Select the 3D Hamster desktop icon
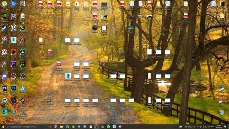Image resolution: width=229 pixels, height=129 pixels. [x=13, y=17]
